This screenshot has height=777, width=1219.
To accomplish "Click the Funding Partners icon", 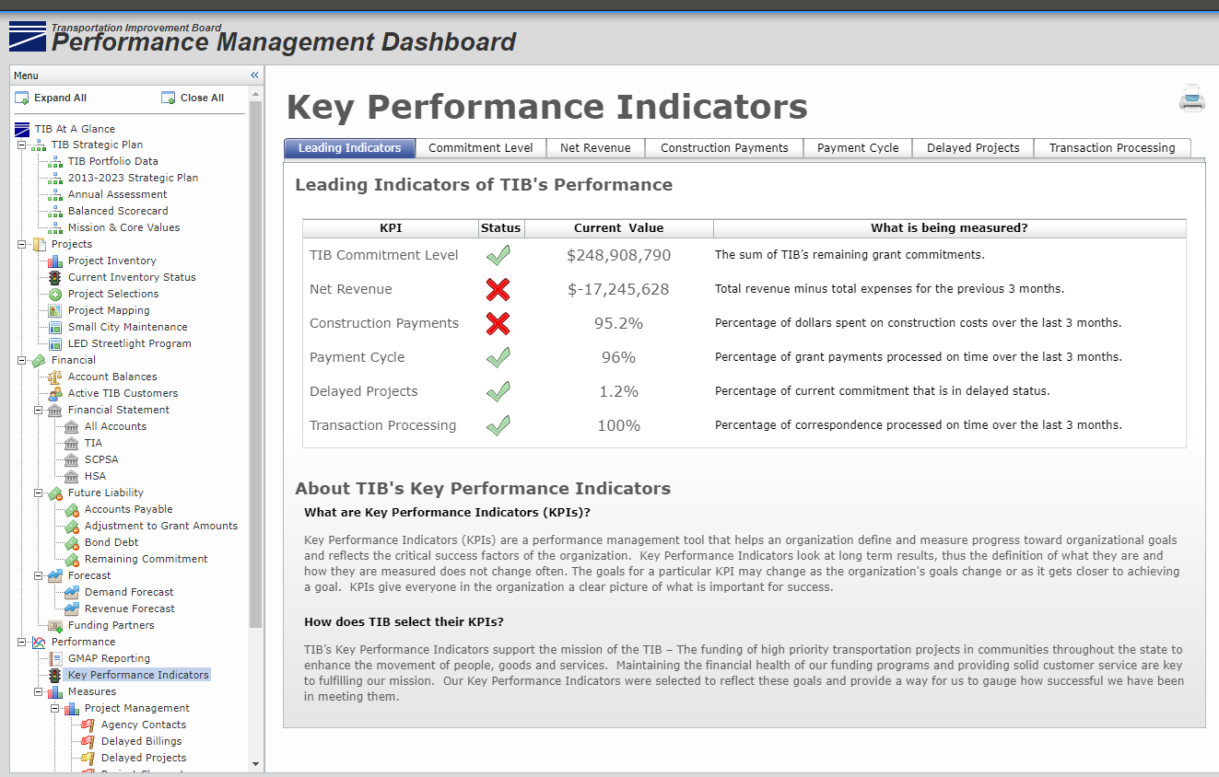I will pos(55,625).
